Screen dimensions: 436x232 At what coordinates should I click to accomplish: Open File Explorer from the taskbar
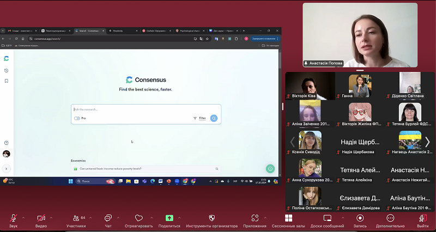tap(128, 181)
